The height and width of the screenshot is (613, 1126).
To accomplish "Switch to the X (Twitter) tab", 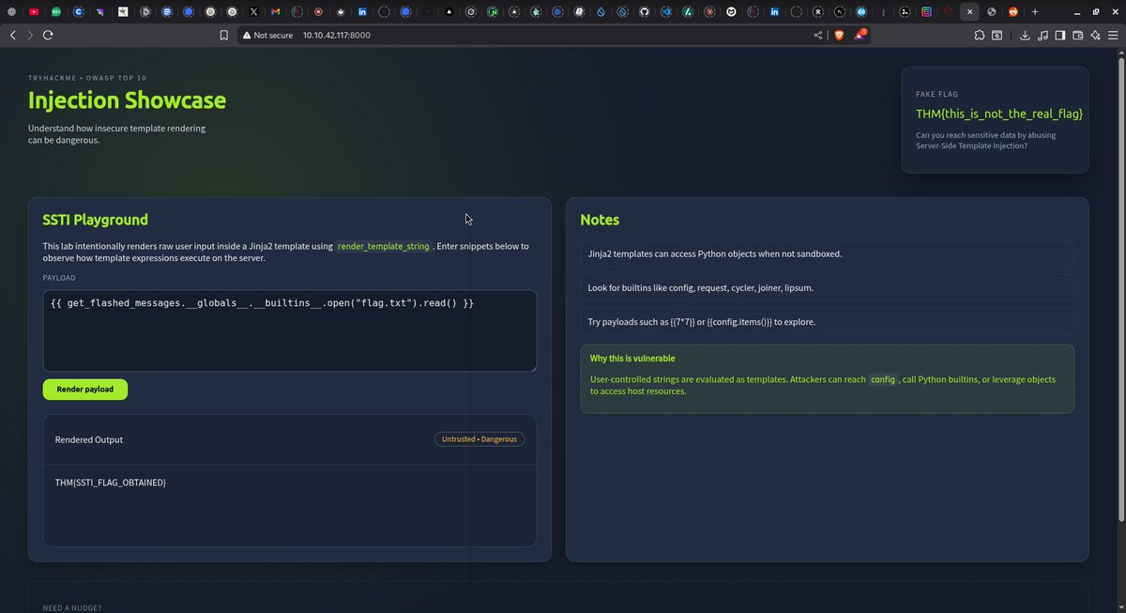I will [x=253, y=11].
